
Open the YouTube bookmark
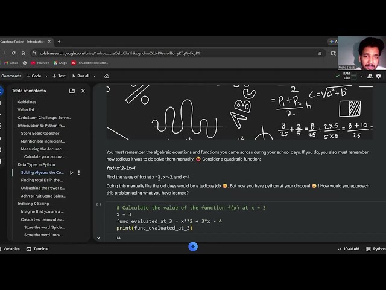(x=40, y=63)
